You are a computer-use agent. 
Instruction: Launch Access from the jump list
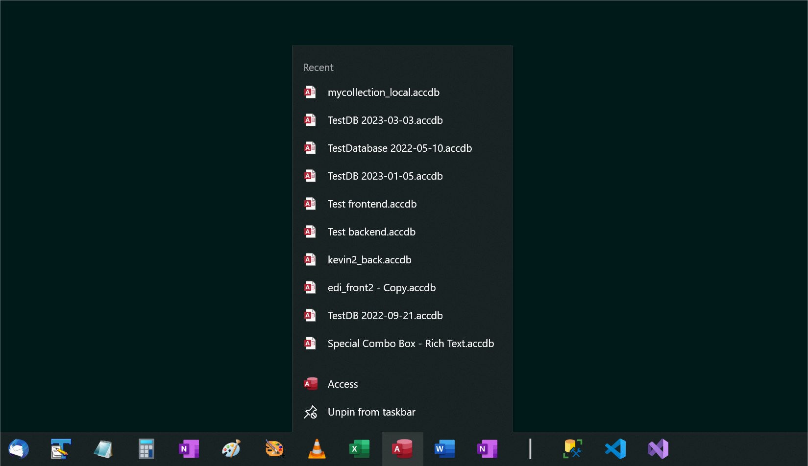[343, 384]
